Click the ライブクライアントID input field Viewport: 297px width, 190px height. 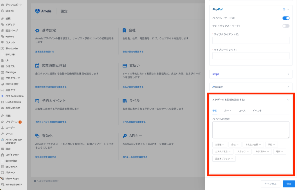[251, 40]
